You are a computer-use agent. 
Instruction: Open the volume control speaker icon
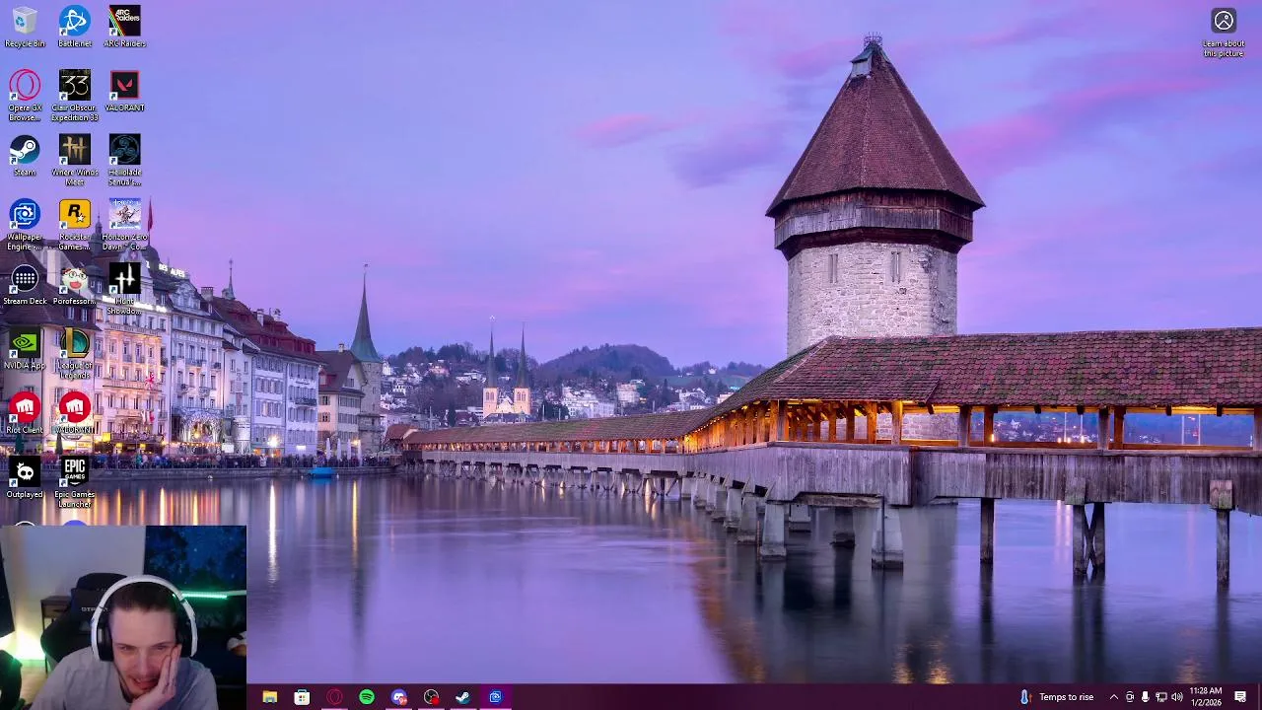[x=1176, y=697]
